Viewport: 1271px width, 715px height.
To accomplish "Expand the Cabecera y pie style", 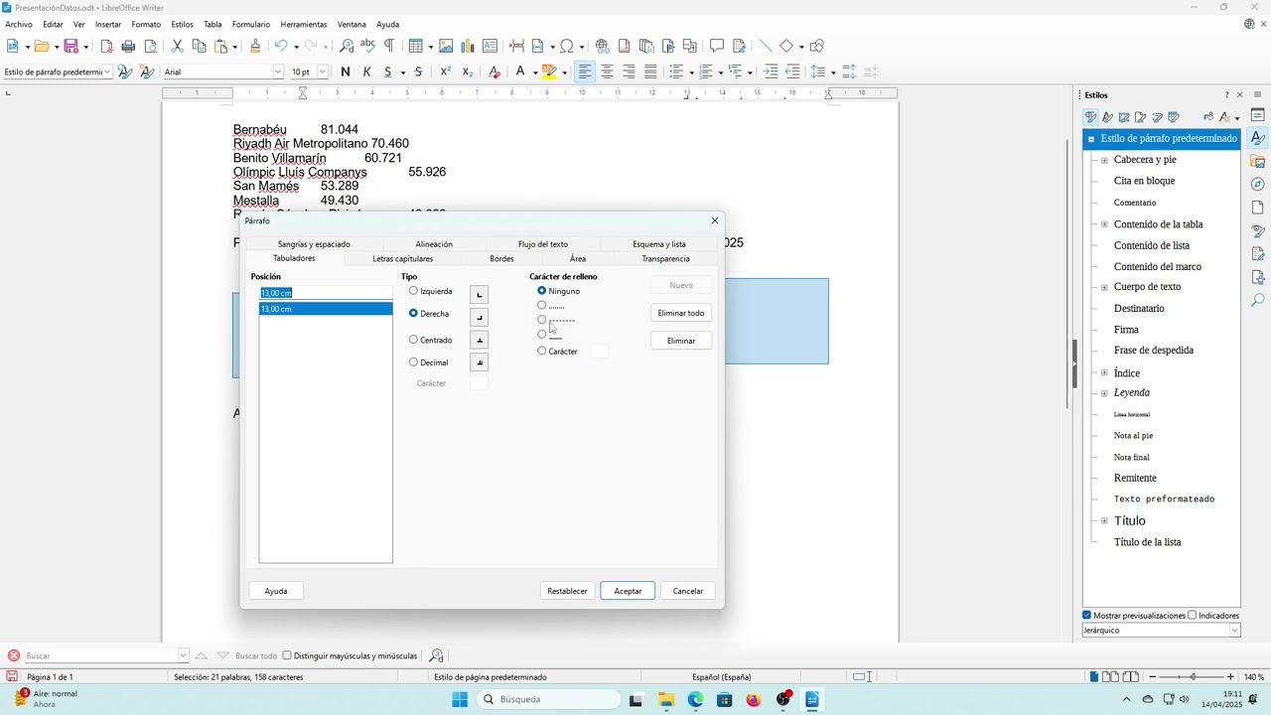I will tap(1104, 160).
